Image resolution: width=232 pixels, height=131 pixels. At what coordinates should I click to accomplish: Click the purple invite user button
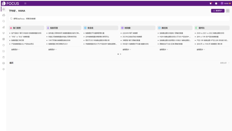point(218,11)
